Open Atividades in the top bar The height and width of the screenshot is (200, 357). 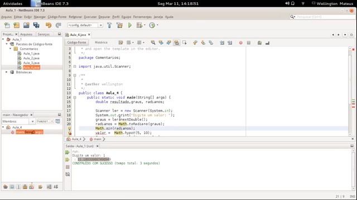point(13,3)
